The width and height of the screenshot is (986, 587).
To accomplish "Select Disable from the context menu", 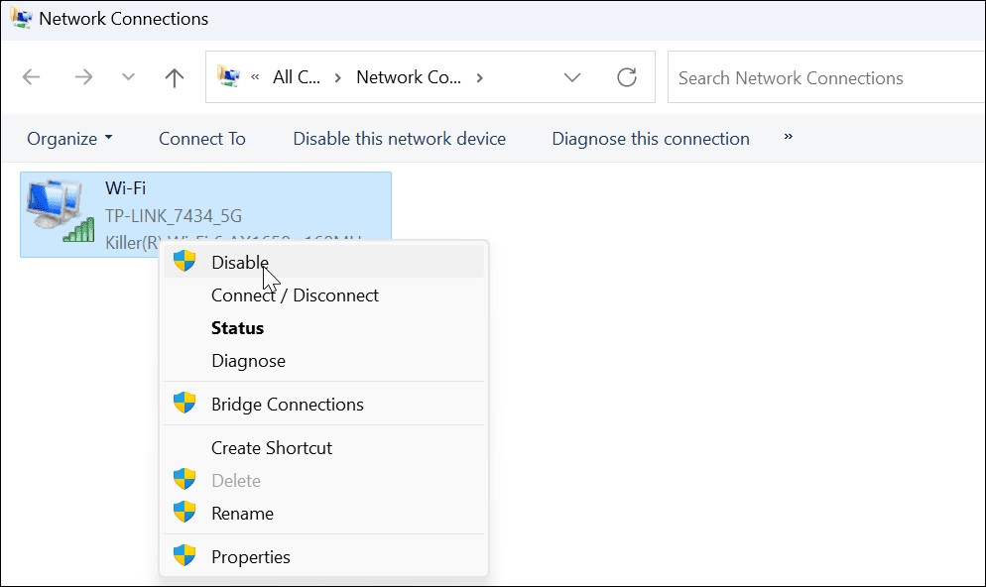I will tap(239, 261).
